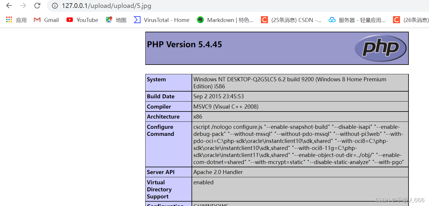
Task: Open the Gmail bookmark
Action: click(x=46, y=20)
